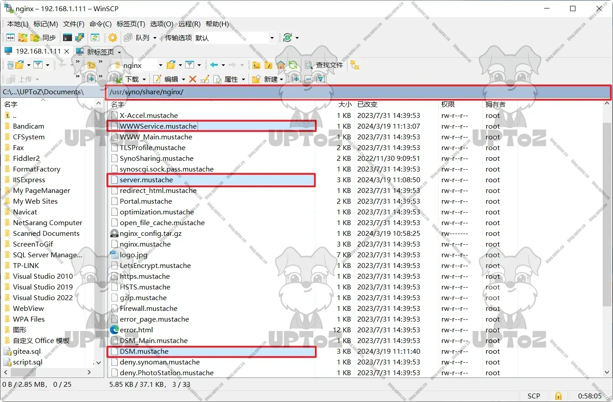Click the 同步 synchronize button
This screenshot has height=402, width=613.
point(44,38)
